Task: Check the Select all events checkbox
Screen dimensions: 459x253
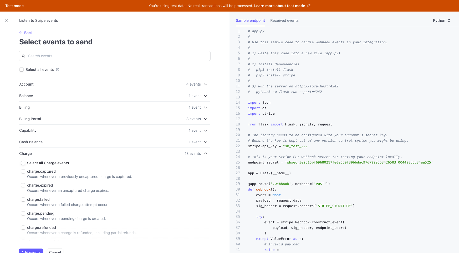Action: [22, 70]
